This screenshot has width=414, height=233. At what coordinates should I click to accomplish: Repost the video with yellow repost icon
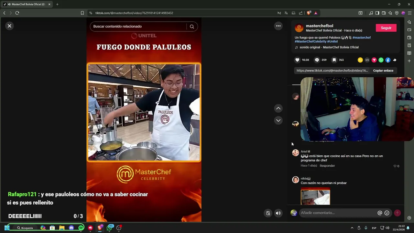click(360, 60)
